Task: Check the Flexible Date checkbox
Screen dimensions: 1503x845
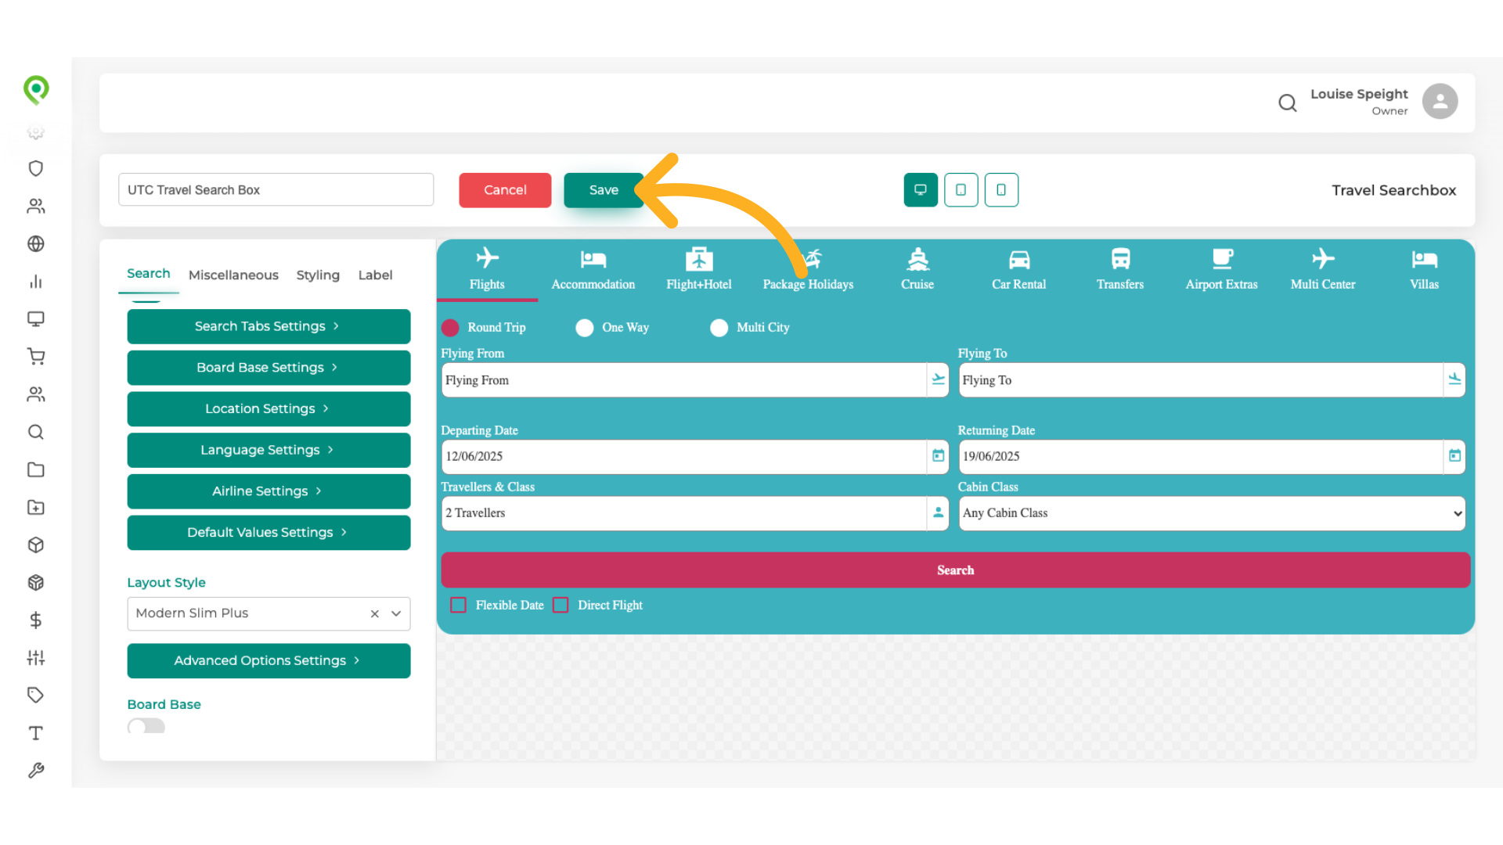Action: tap(459, 605)
